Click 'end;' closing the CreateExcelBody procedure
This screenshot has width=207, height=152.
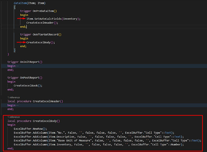click(11, 148)
